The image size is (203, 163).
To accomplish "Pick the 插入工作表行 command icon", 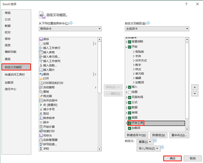I will tap(41, 48).
